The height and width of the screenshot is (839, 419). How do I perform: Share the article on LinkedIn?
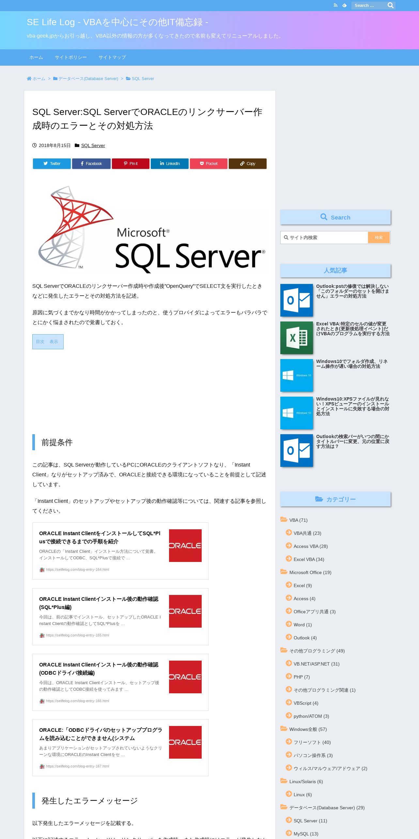(x=170, y=164)
